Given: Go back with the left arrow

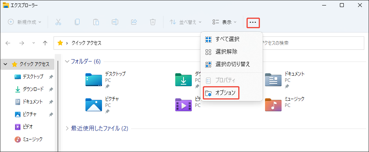Looking at the screenshot, I should pos(8,43).
